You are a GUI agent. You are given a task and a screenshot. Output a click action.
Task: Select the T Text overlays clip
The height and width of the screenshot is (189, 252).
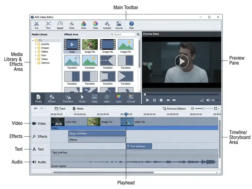tap(139, 146)
